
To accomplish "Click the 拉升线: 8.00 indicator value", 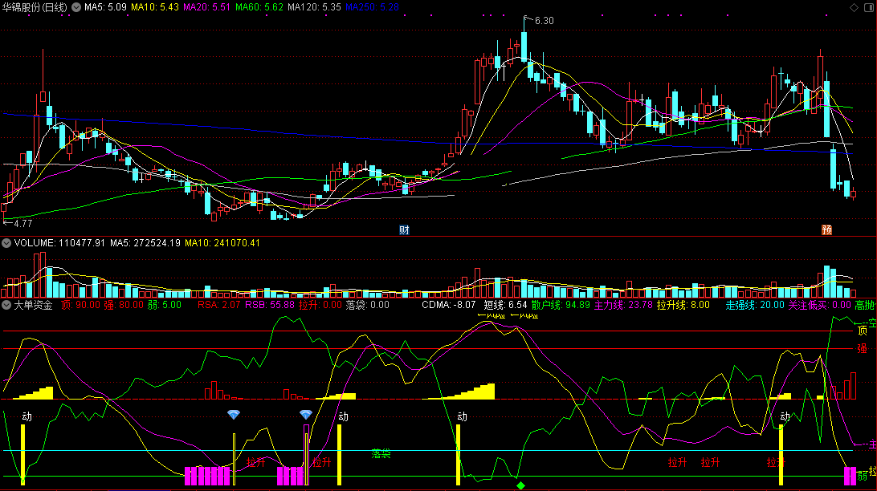I will coord(683,305).
